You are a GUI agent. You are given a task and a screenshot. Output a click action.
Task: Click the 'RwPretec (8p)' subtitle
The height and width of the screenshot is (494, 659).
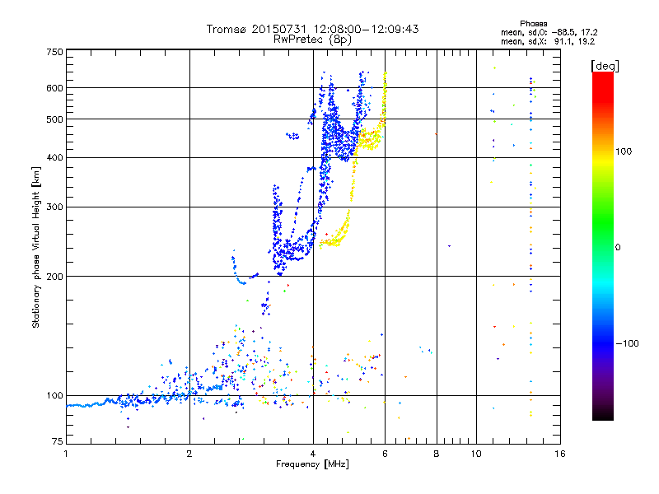[x=312, y=40]
